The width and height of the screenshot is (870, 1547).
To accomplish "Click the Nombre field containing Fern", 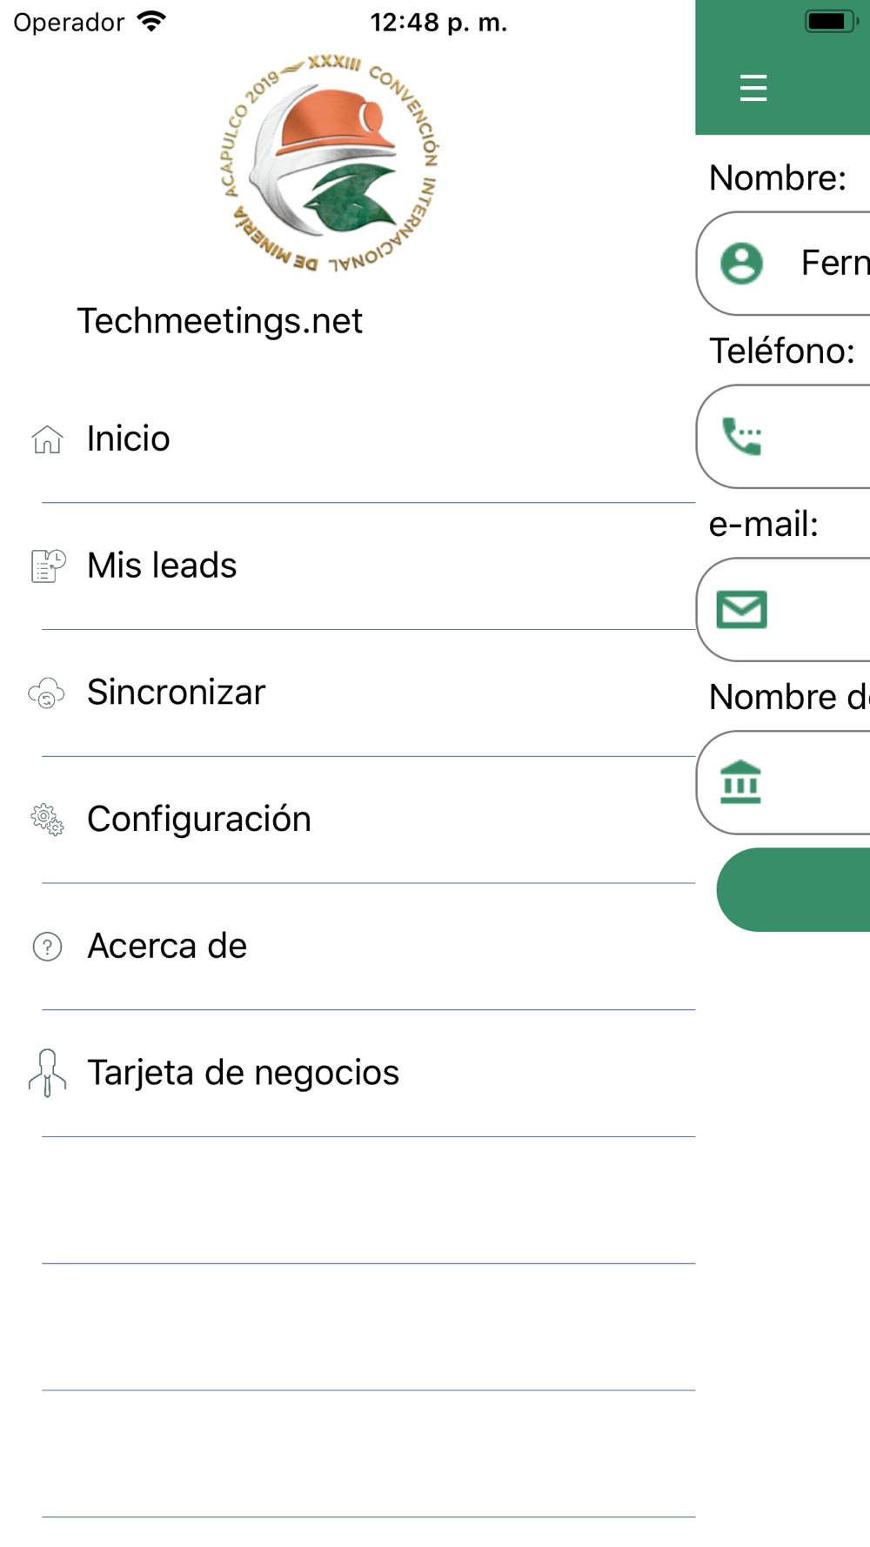I will point(784,264).
